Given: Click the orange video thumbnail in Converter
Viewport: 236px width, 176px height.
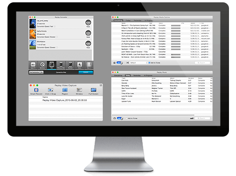Looking at the screenshot, I should coord(33,34).
